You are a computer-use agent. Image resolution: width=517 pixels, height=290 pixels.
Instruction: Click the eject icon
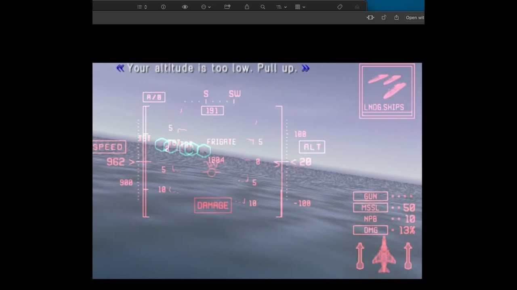pyautogui.click(x=357, y=7)
